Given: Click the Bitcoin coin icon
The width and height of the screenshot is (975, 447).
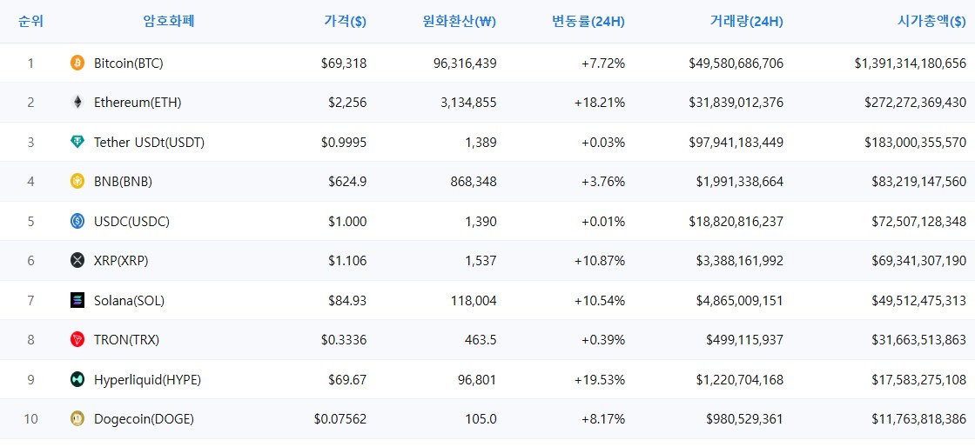Looking at the screenshot, I should 77,63.
